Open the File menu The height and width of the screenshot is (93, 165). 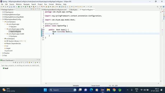pyautogui.click(x=2, y=4)
